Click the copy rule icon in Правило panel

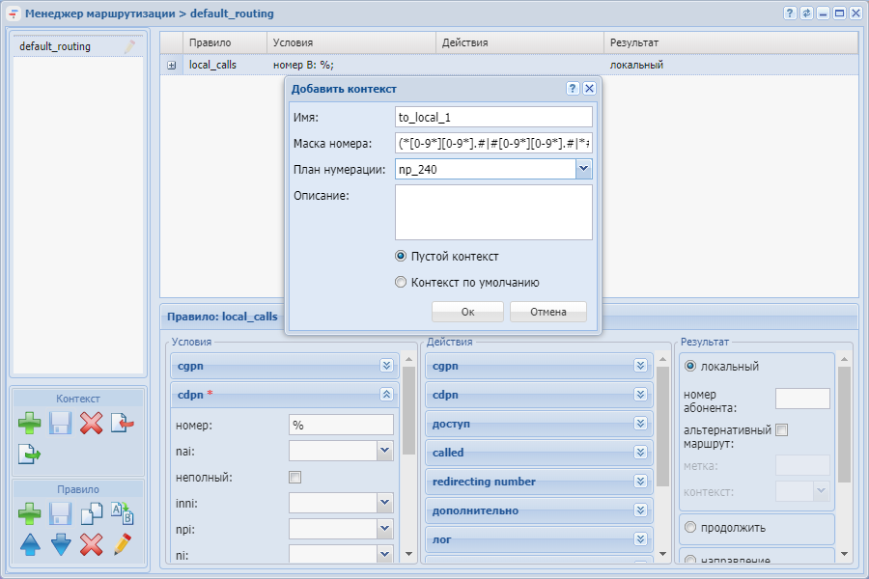pos(91,513)
